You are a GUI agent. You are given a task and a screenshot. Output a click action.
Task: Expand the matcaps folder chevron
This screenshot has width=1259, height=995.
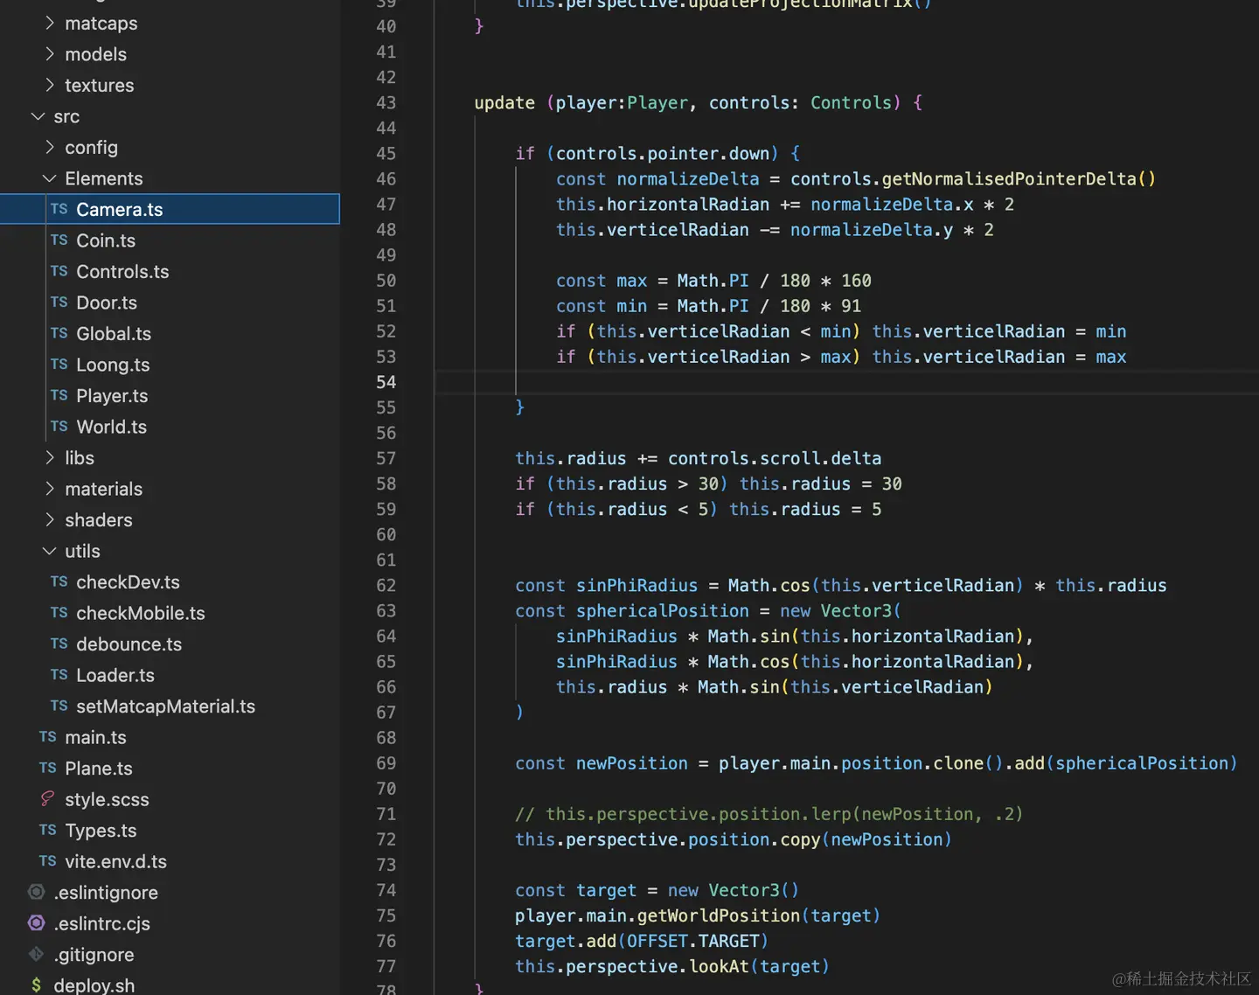pyautogui.click(x=50, y=23)
